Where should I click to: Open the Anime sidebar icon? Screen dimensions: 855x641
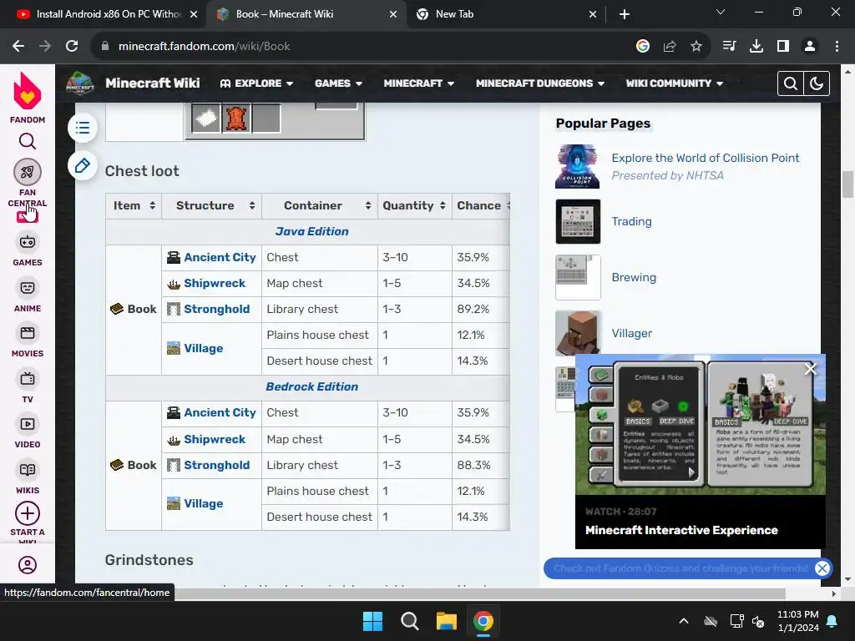28,288
